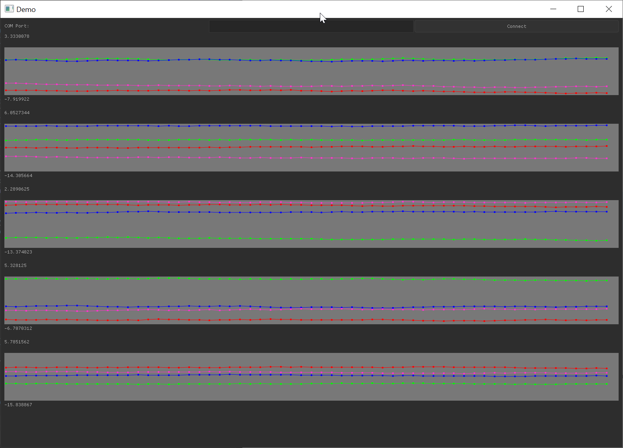
Task: Click the fifth chart below 5.7851562
Action: 311,377
